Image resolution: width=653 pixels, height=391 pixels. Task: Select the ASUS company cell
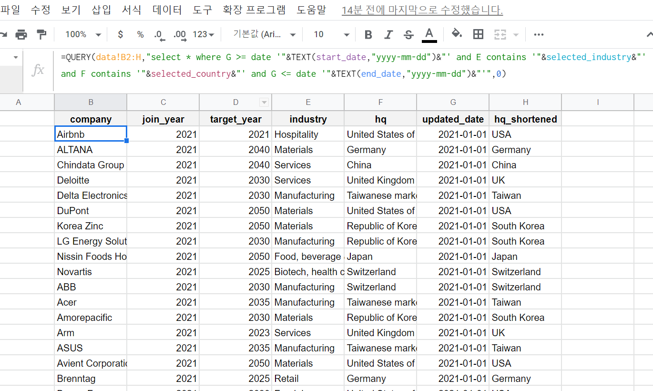click(x=91, y=348)
